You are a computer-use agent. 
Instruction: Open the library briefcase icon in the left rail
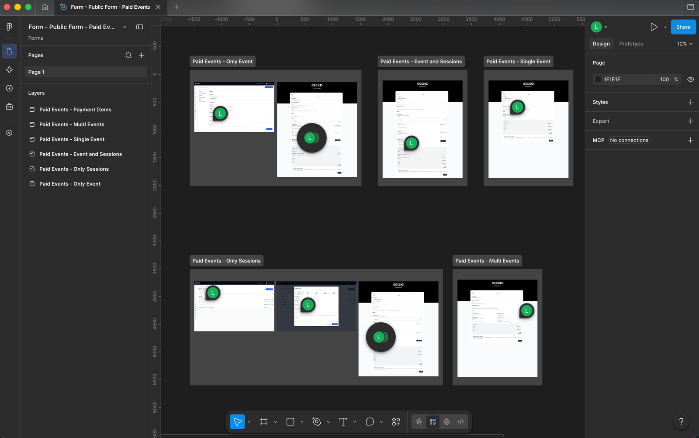(x=9, y=107)
